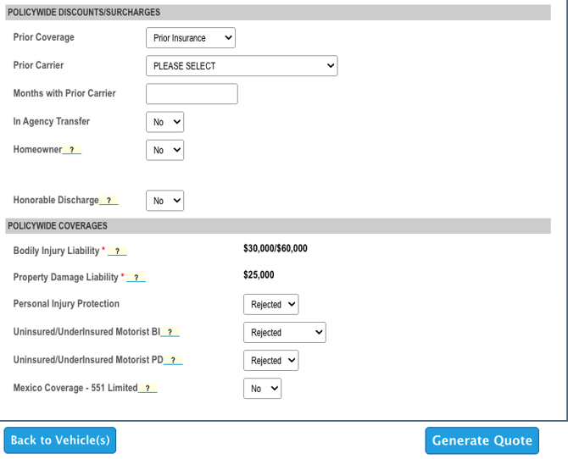Open Uninsured/UnderInsured Motorist PD help icon
This screenshot has height=459, width=568.
pyautogui.click(x=173, y=361)
